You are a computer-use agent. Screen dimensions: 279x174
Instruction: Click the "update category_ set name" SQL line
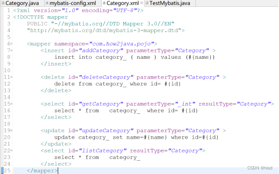(137, 137)
